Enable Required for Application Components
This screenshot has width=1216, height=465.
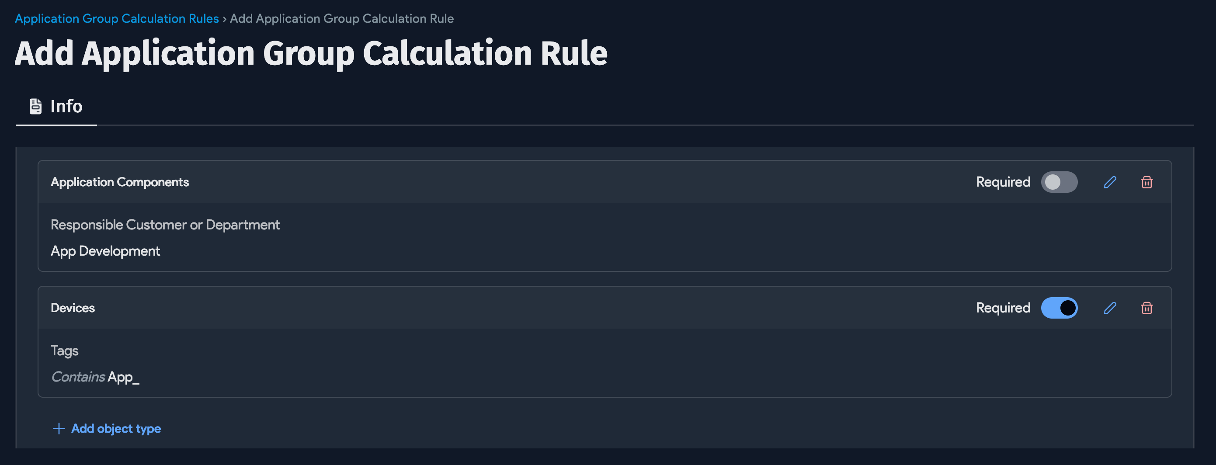point(1059,182)
